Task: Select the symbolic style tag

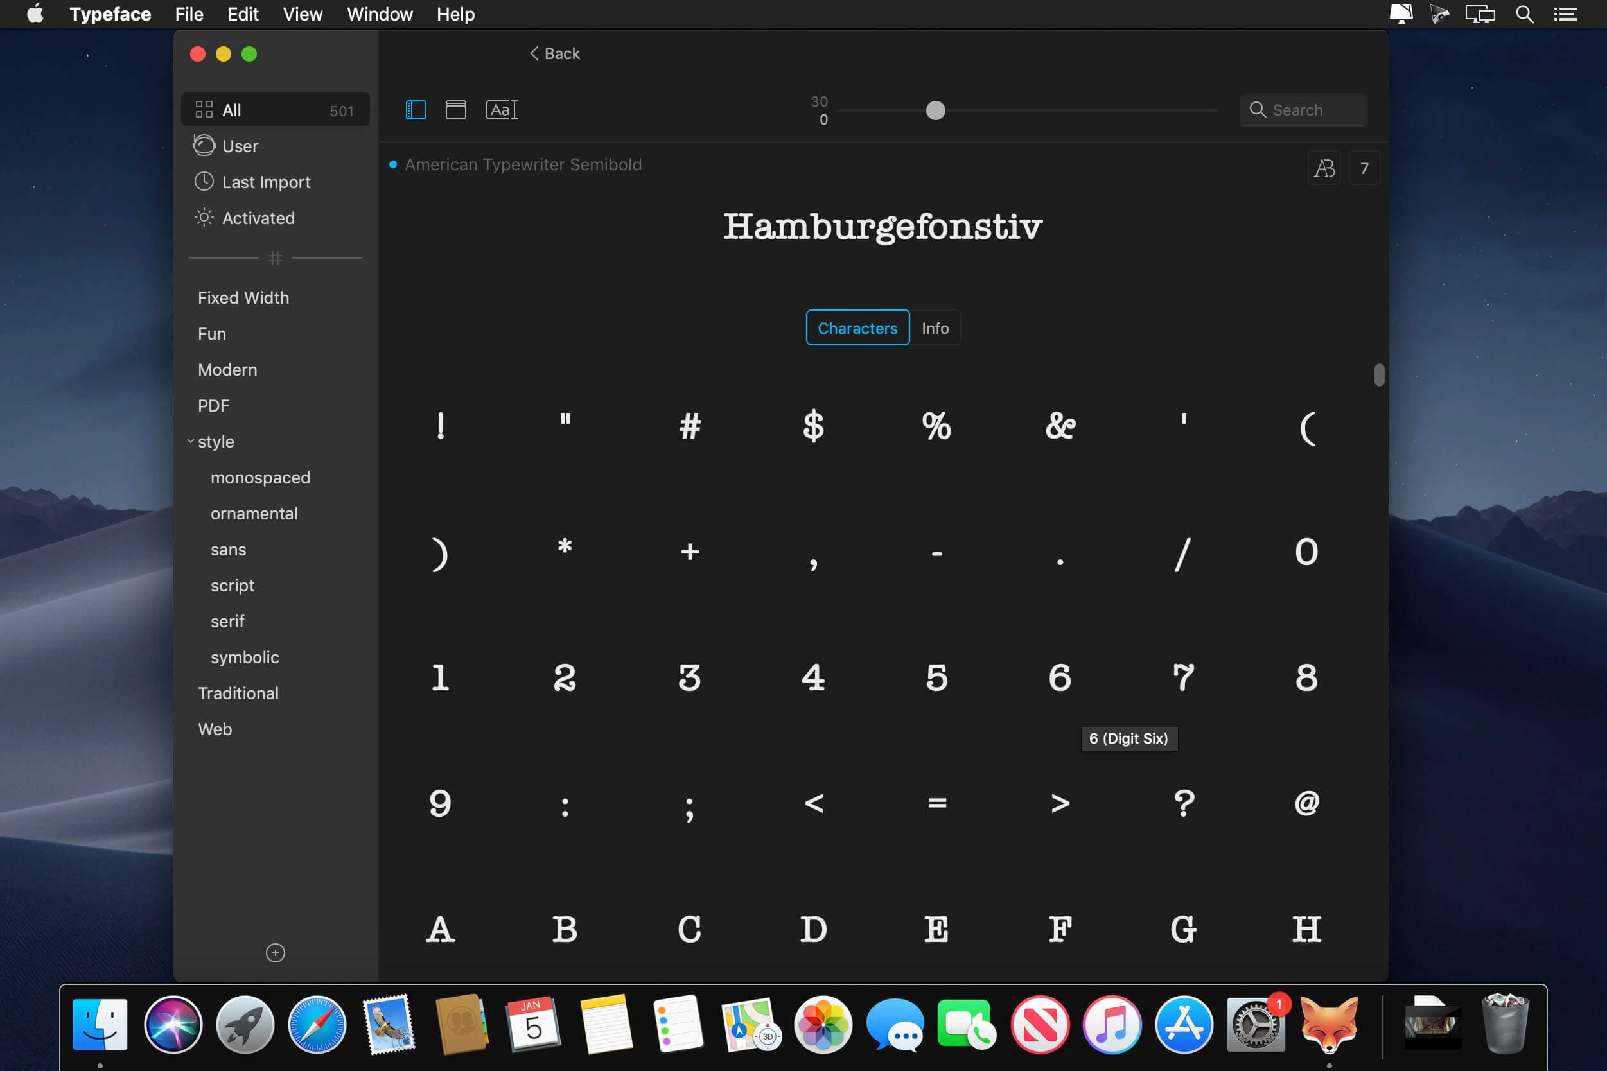Action: pyautogui.click(x=245, y=657)
